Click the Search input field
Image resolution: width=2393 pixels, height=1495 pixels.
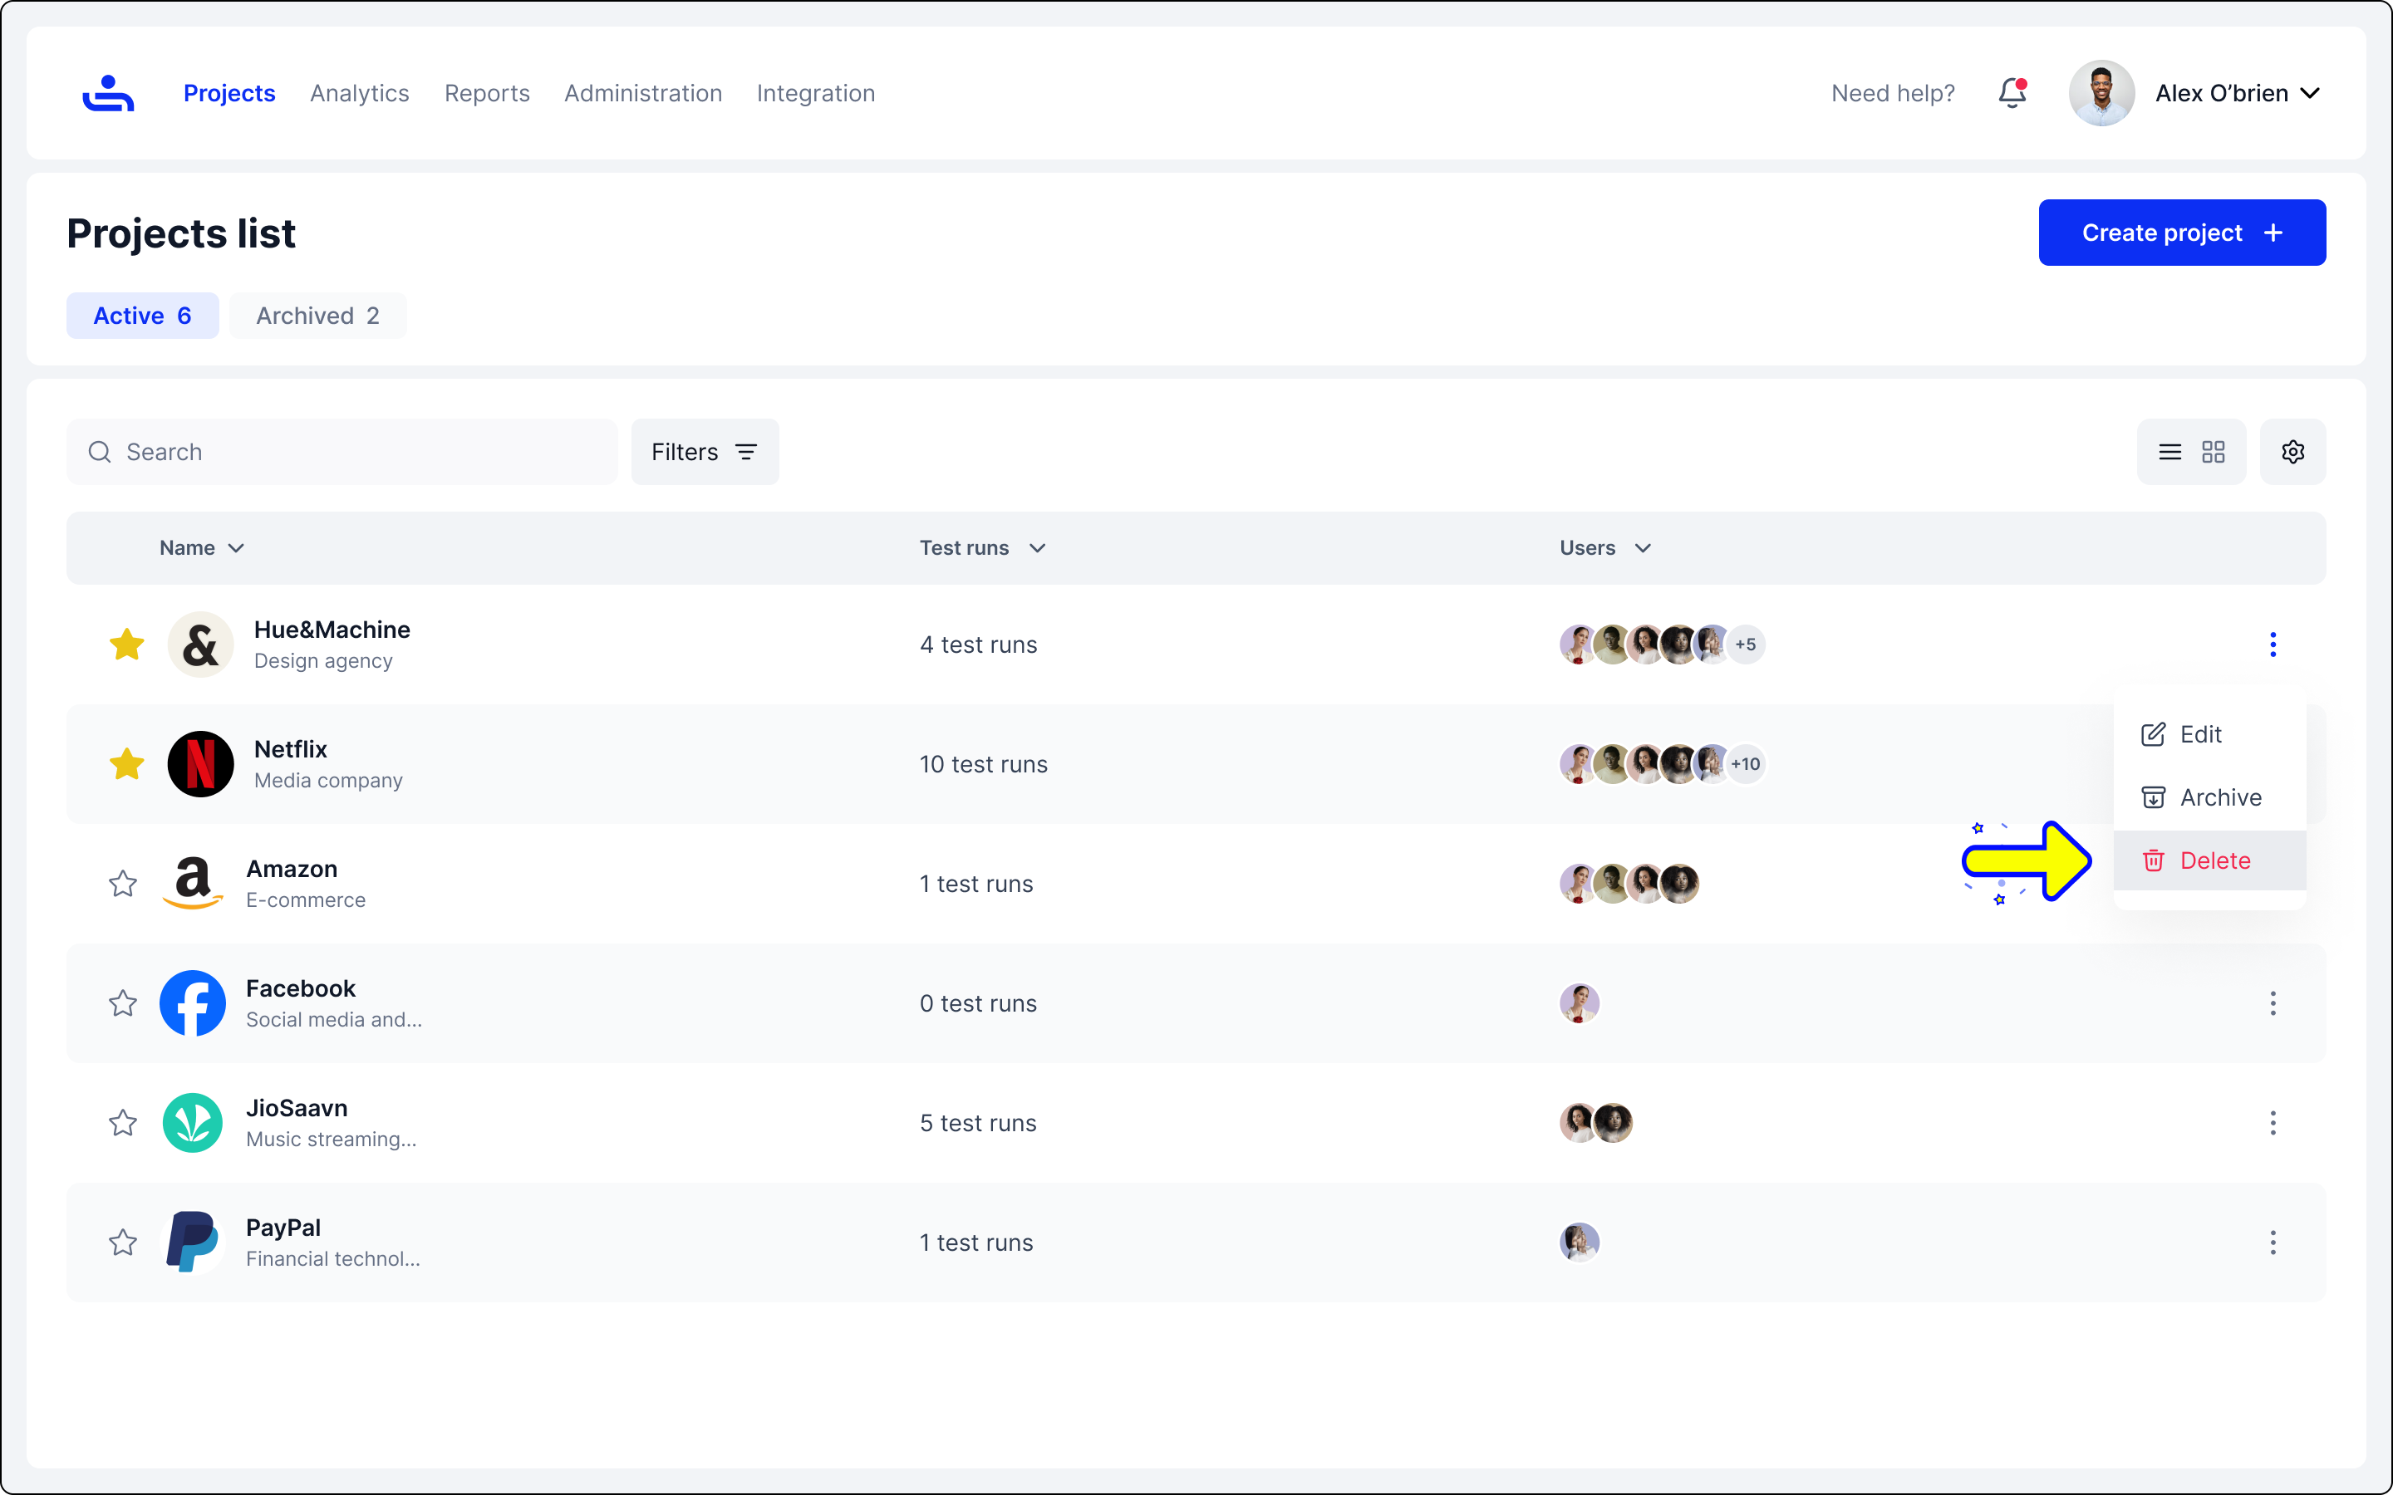342,452
